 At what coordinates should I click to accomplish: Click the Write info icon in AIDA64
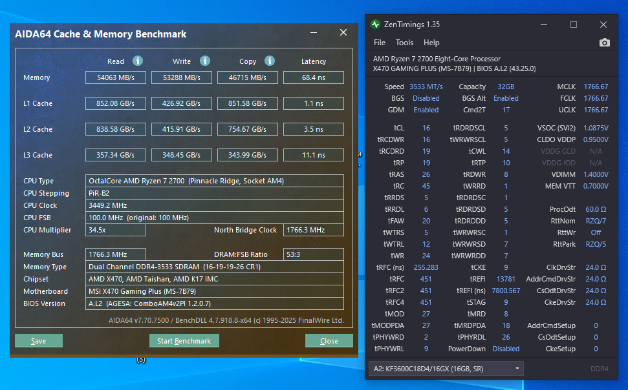[x=205, y=61]
